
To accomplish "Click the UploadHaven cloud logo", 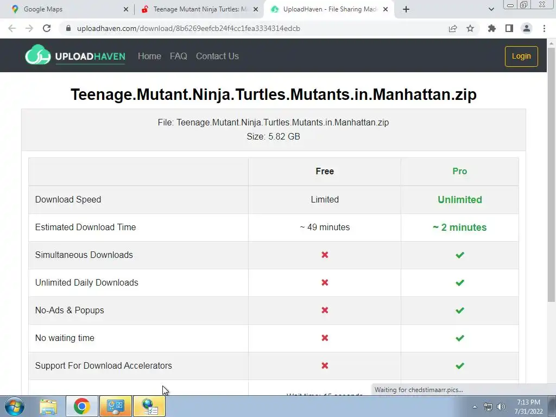I will 37,55.
